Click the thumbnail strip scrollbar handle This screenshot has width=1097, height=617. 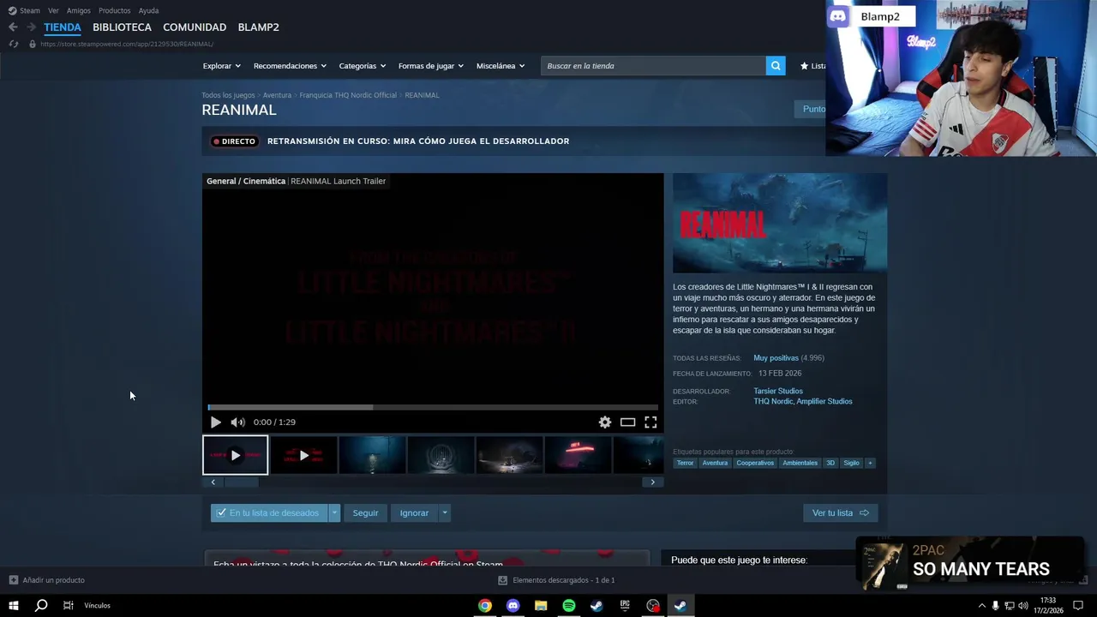click(x=242, y=482)
